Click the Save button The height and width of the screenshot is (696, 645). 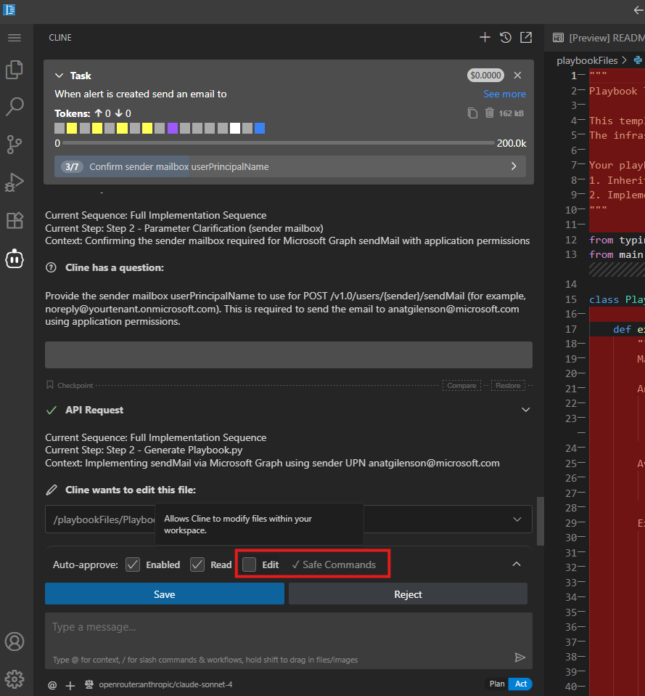pyautogui.click(x=165, y=594)
